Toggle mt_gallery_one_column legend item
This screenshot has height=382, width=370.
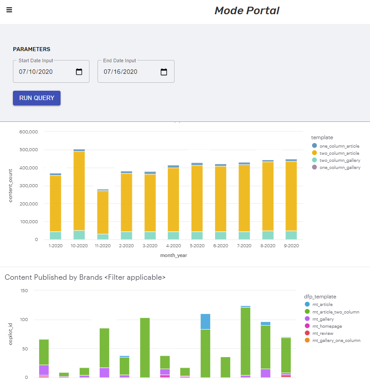tap(336, 340)
